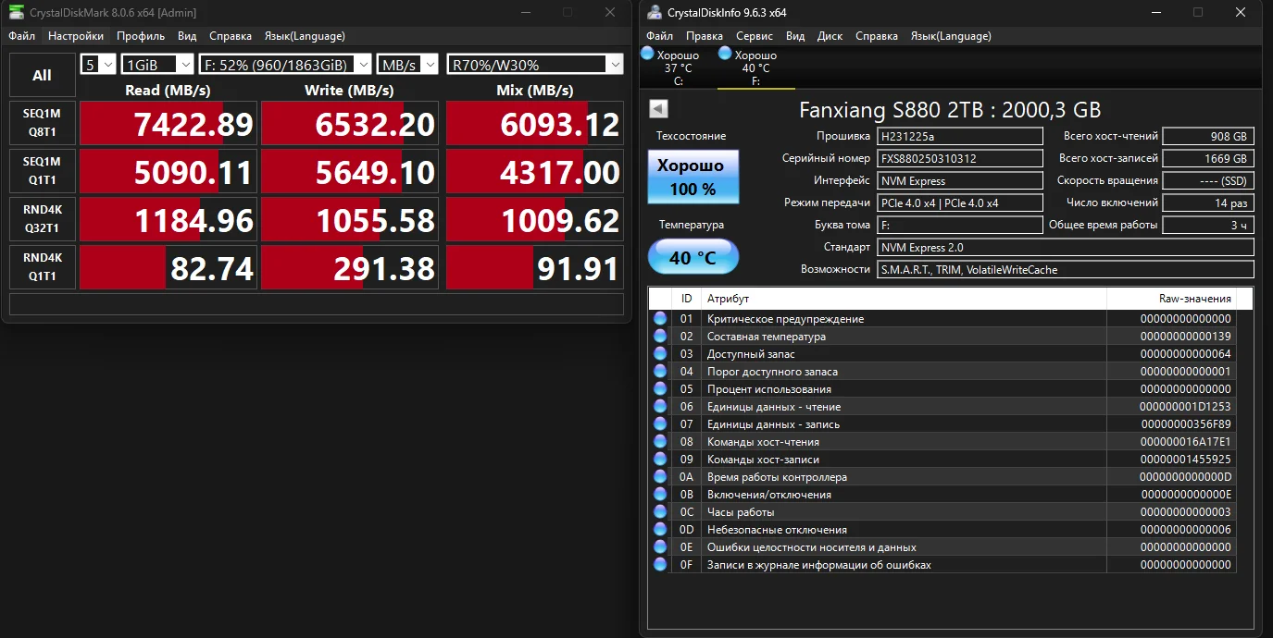Start the RND4K Q1T1 test
Viewport: 1273px width, 638px height.
[43, 267]
